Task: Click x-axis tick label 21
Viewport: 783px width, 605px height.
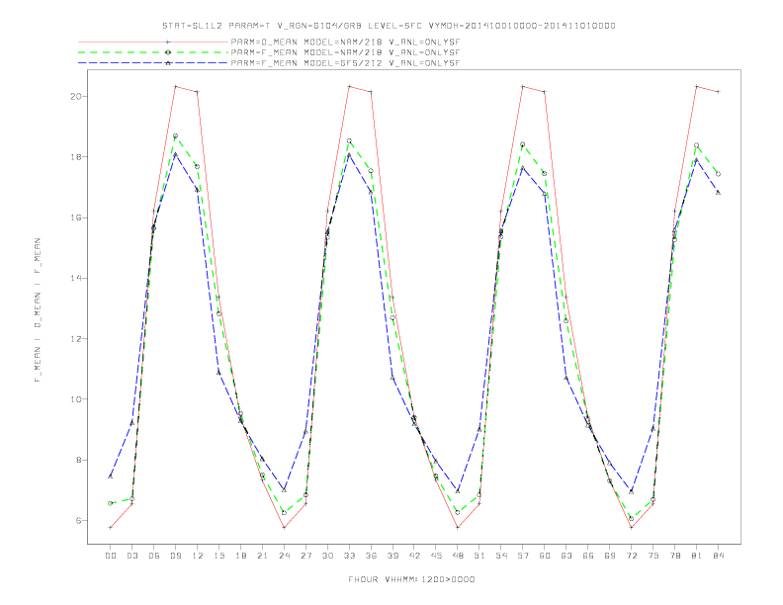Action: coord(262,556)
